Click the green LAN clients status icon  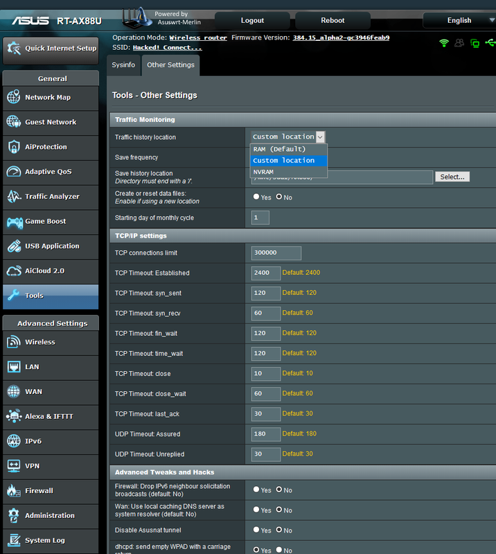(x=475, y=43)
